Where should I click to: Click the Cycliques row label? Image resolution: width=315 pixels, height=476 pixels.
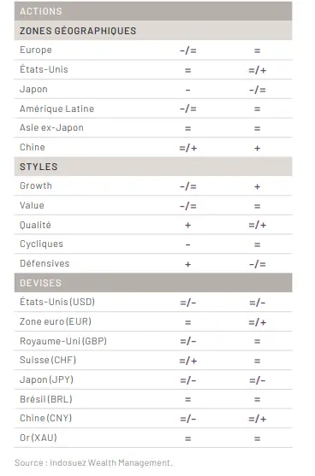click(x=41, y=244)
